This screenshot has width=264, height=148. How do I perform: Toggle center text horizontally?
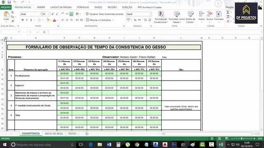(67, 20)
